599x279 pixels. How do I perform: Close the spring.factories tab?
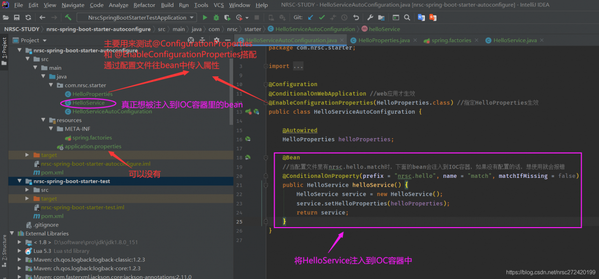tap(477, 40)
